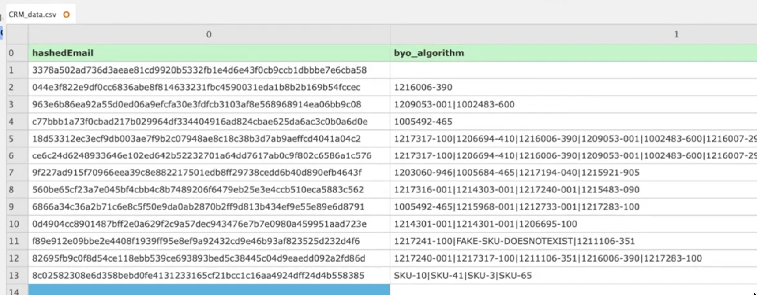Screen dimensions: 757x295
Task: Select column header 1
Action: tap(573, 34)
